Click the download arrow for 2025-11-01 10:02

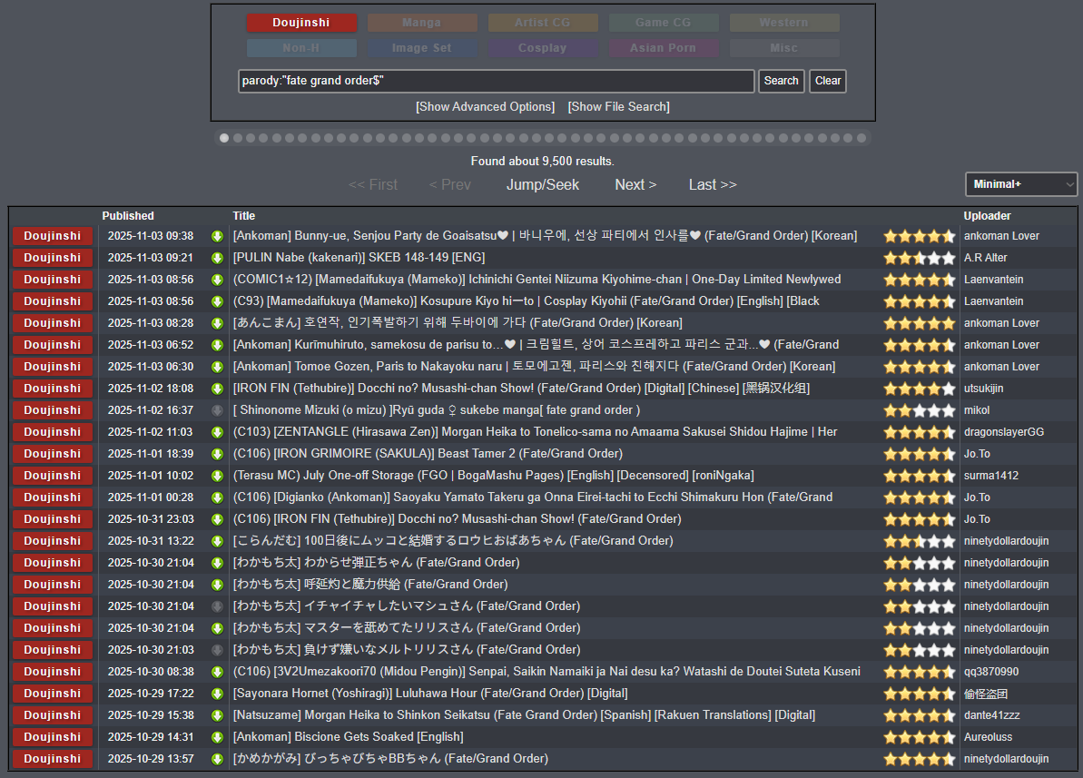tap(217, 476)
